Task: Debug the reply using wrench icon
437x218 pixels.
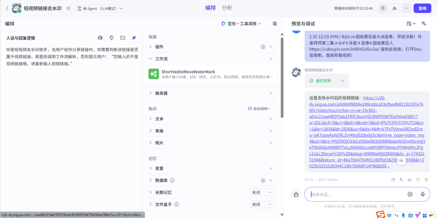Action: [401, 180]
